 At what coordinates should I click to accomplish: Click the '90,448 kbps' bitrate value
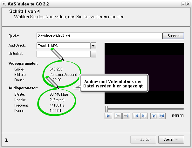(x=59, y=94)
